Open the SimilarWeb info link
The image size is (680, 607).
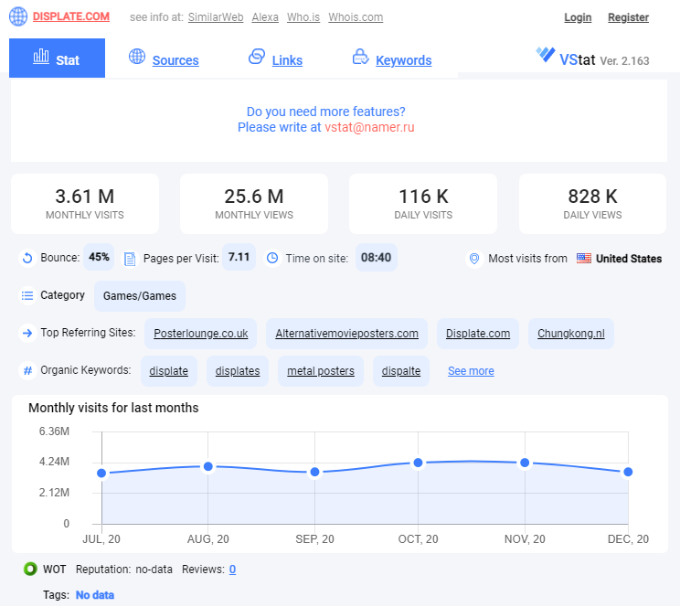(216, 17)
